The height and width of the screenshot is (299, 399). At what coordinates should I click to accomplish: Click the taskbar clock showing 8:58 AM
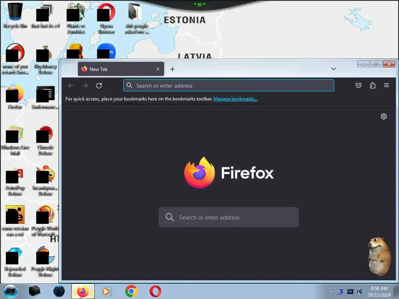pos(379,292)
